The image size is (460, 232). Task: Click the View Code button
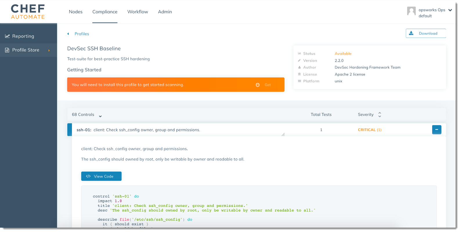click(101, 176)
